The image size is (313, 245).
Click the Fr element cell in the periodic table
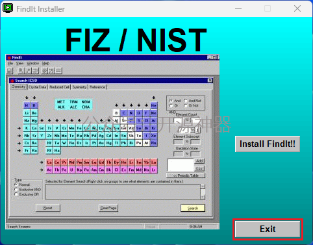27,150
